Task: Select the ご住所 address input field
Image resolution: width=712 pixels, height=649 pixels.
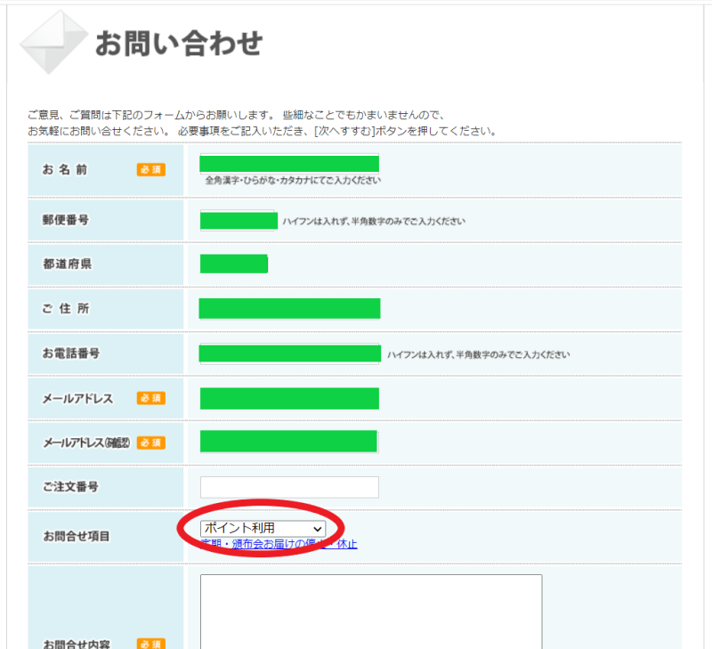Action: click(x=289, y=308)
